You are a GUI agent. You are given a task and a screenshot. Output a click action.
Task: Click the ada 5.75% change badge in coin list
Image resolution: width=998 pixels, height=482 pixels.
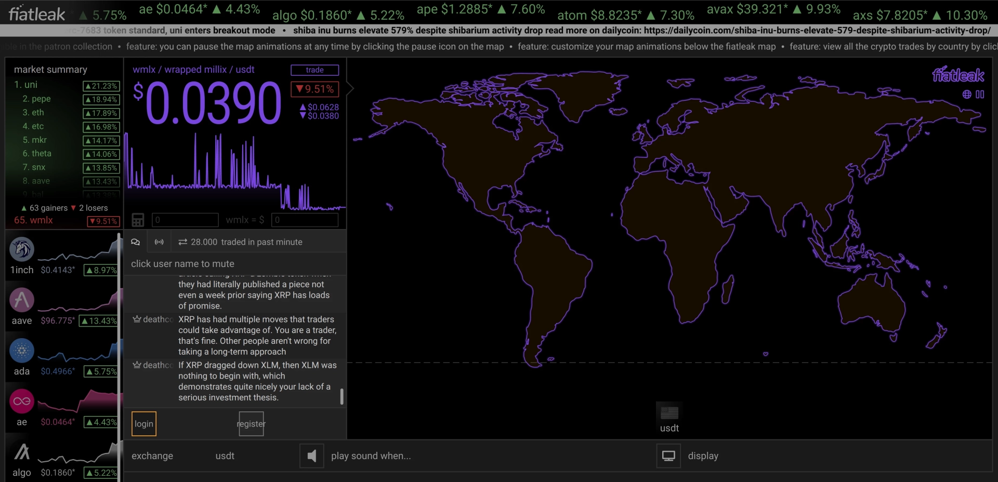(101, 371)
